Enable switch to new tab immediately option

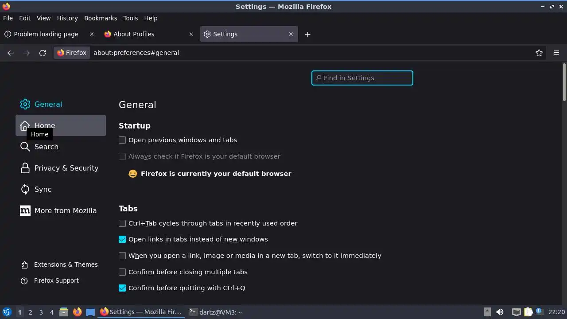point(122,256)
